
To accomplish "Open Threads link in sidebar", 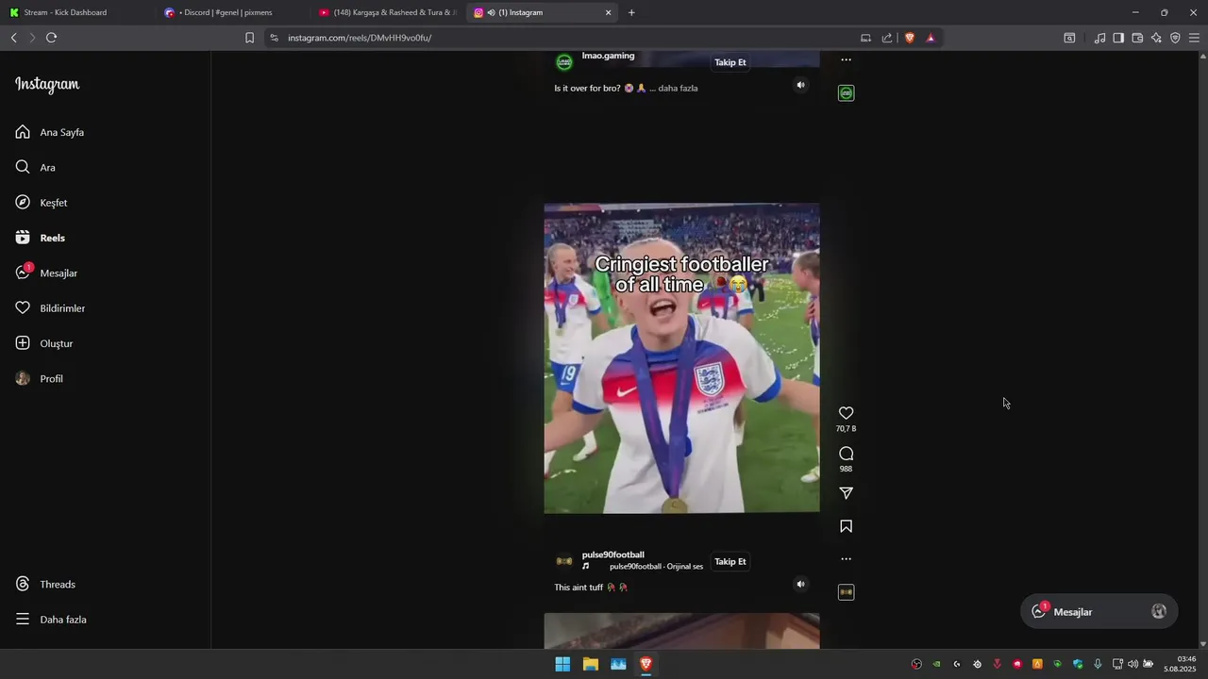I will click(45, 585).
